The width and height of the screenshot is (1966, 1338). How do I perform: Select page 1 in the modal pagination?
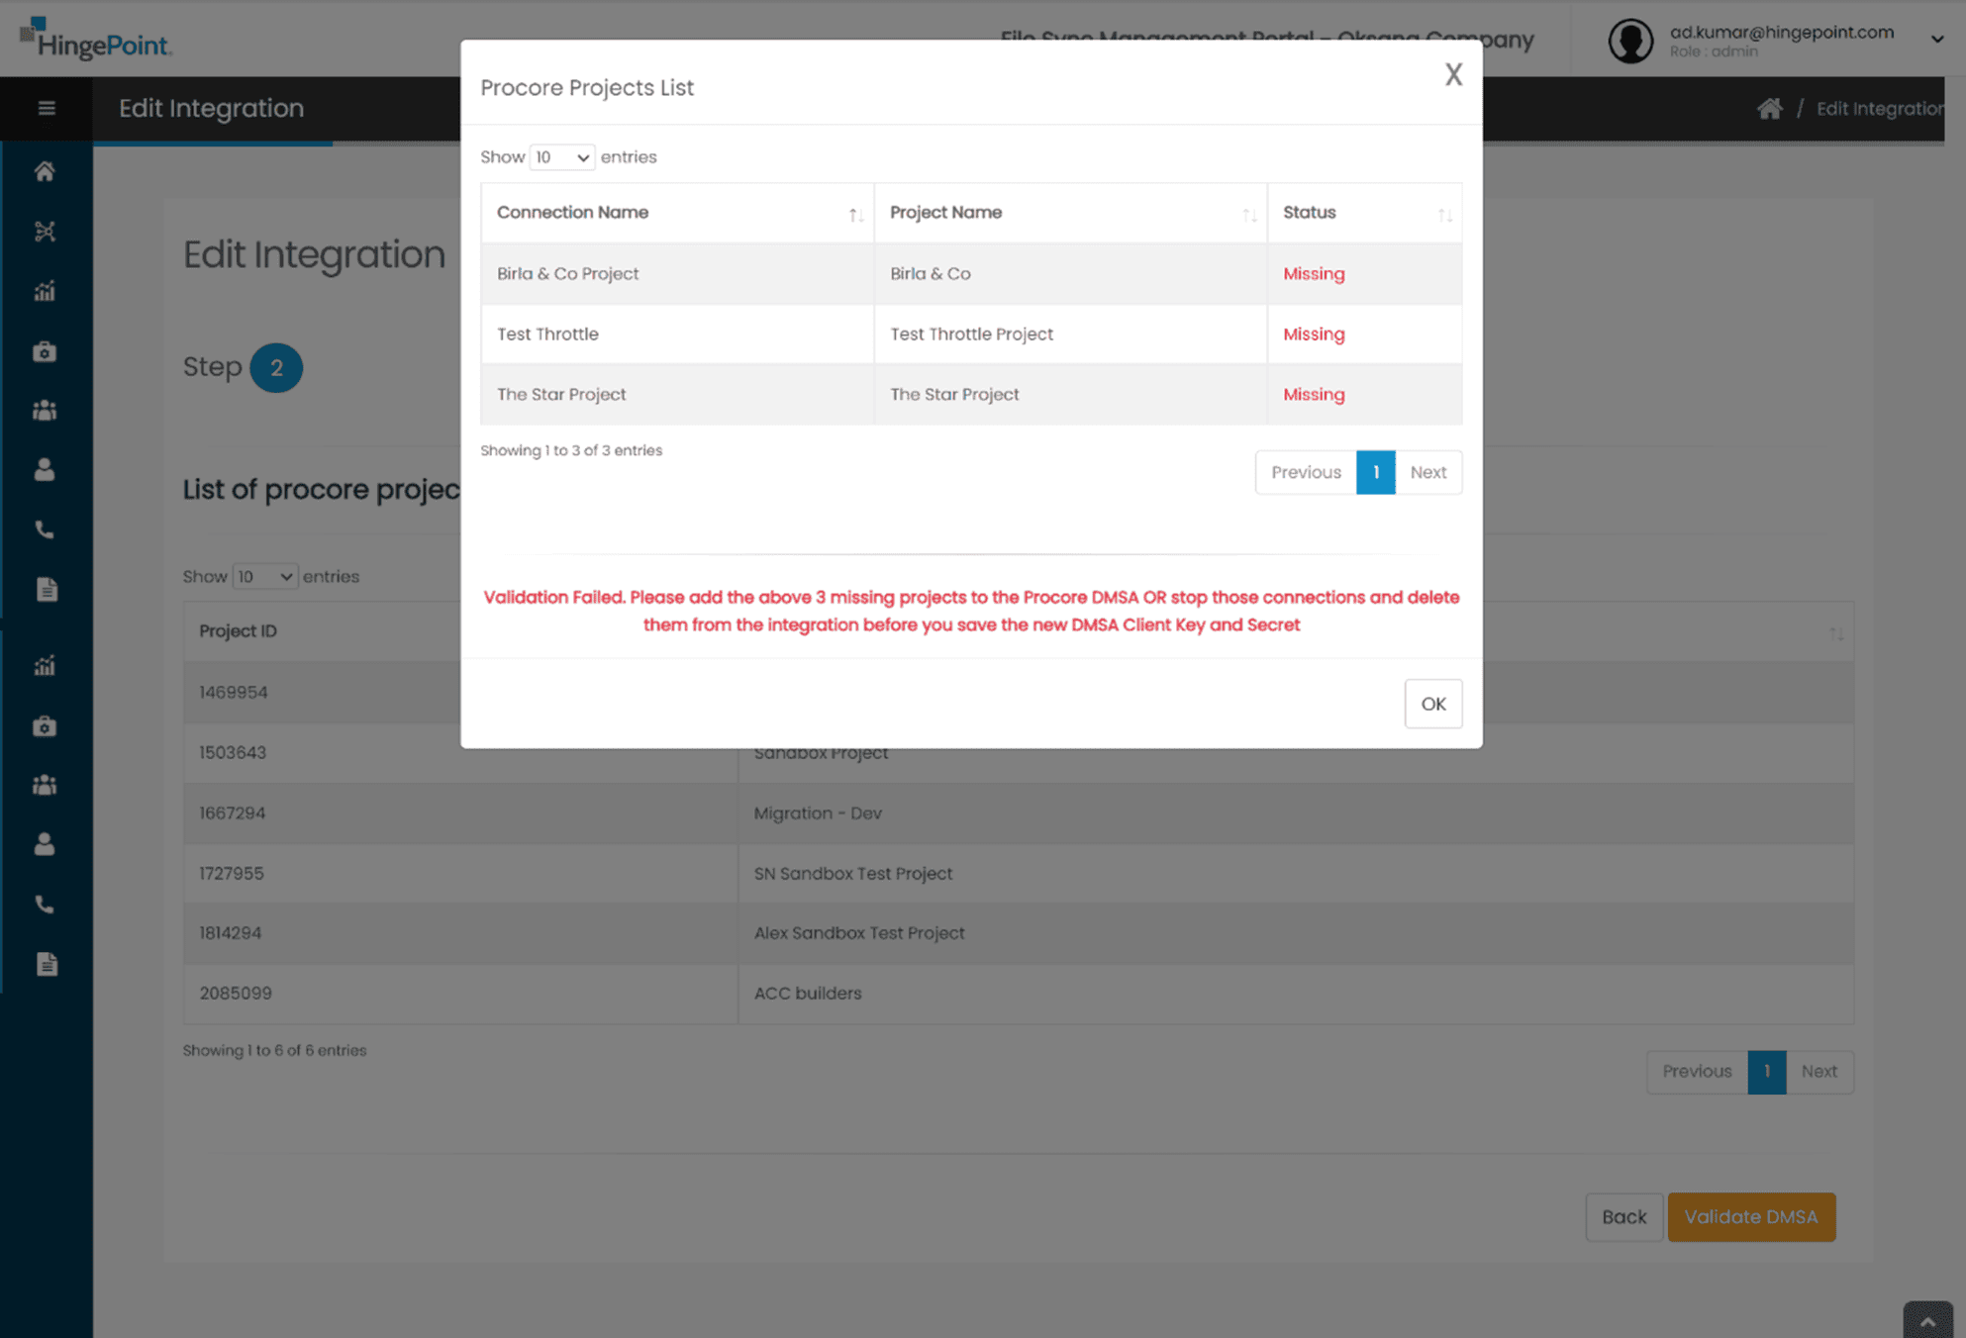(1375, 472)
